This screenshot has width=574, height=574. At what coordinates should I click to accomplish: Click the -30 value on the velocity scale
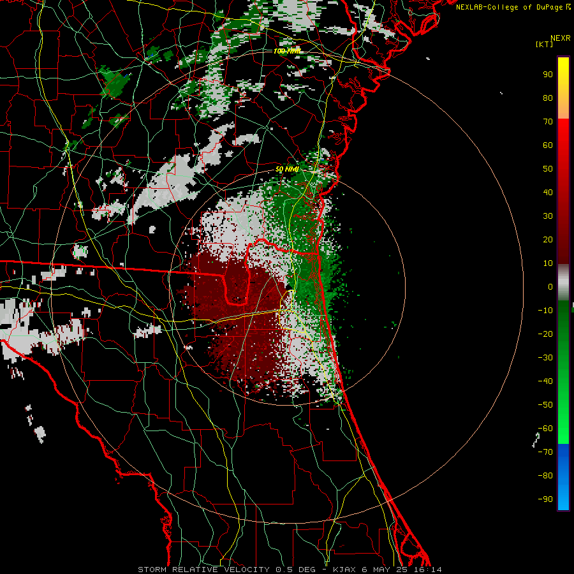point(545,358)
